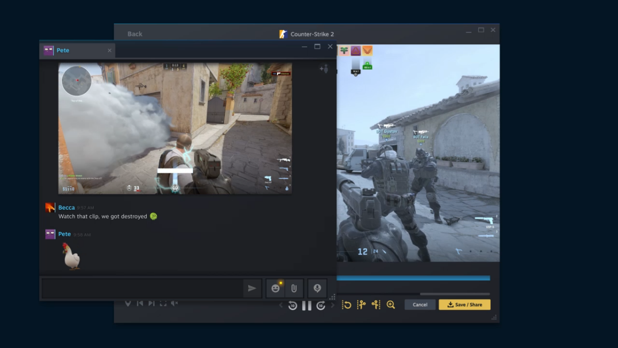Jump to previous marker icon

(140, 303)
